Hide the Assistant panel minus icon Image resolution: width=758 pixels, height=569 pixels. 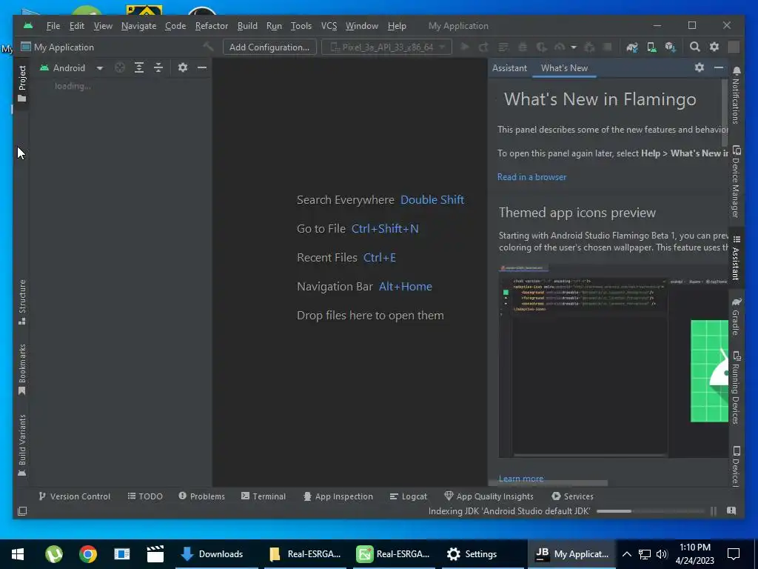(719, 67)
